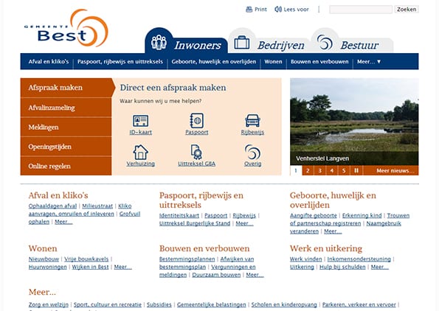Pause the news slideshow
Viewport: 439px width, 311px height.
click(356, 170)
